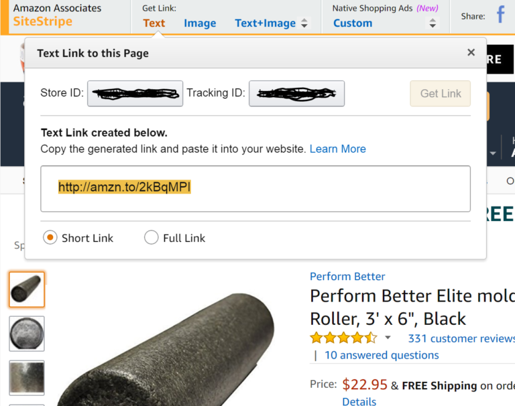The height and width of the screenshot is (406, 515).
Task: Select the first foam roller thumbnail
Action: click(27, 289)
